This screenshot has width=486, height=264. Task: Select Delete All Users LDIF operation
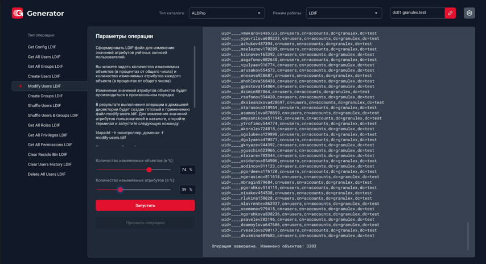47,175
